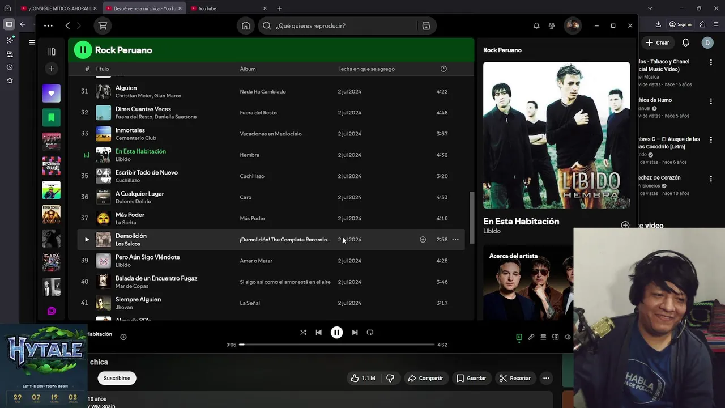Collapse Your Library sidebar icon
The height and width of the screenshot is (408, 725).
(51, 51)
